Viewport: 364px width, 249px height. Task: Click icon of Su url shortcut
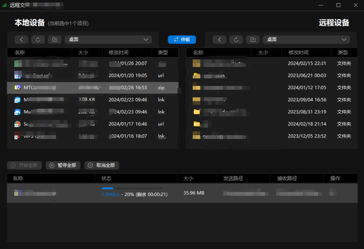17,124
